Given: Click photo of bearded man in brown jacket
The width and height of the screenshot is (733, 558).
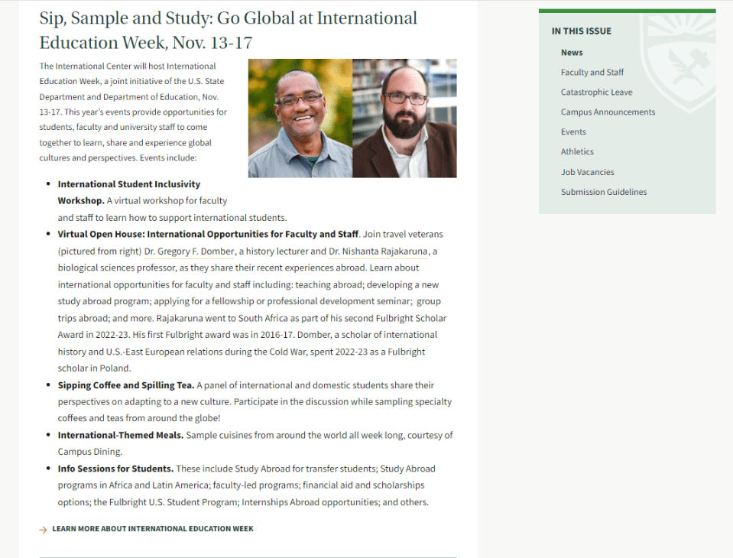Looking at the screenshot, I should coord(404,118).
